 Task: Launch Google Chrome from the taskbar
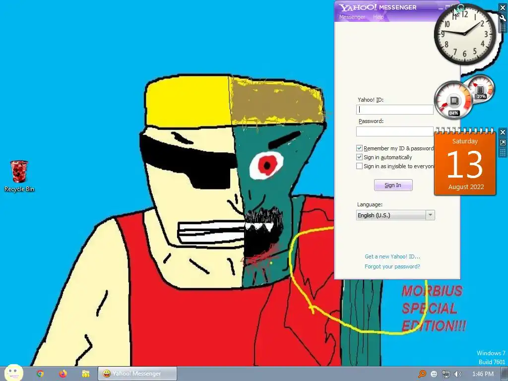[40, 374]
